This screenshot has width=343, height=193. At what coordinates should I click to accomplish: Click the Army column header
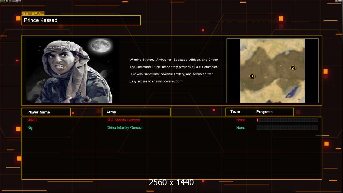[136, 112]
